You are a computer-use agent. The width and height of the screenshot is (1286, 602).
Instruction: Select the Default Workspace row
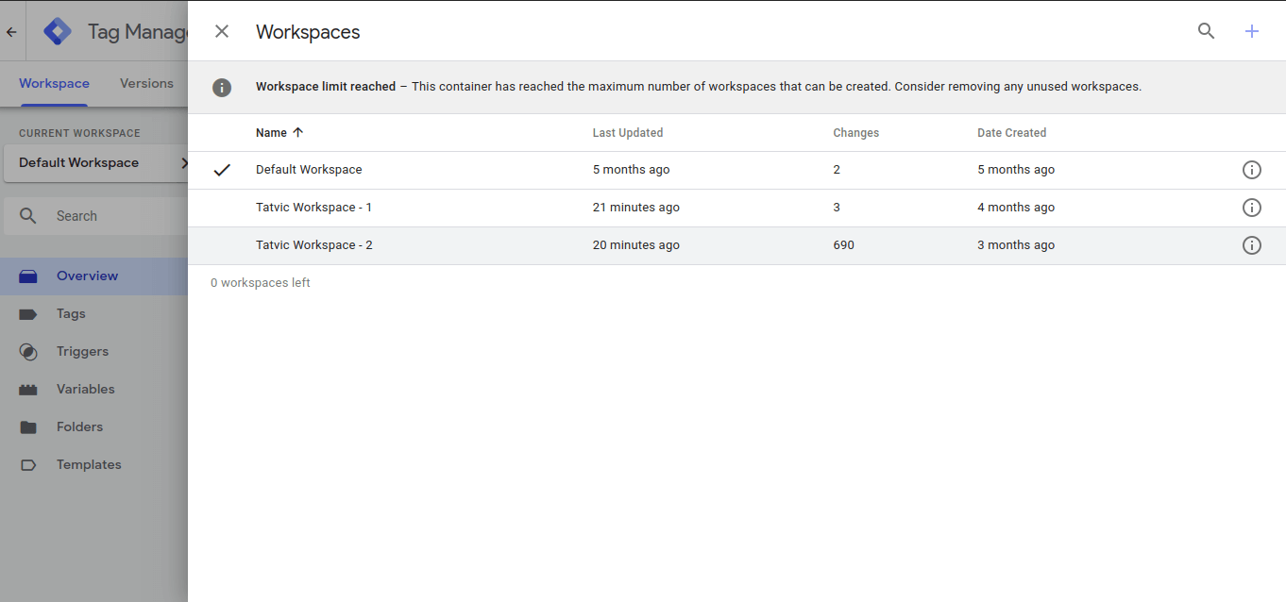(x=736, y=170)
